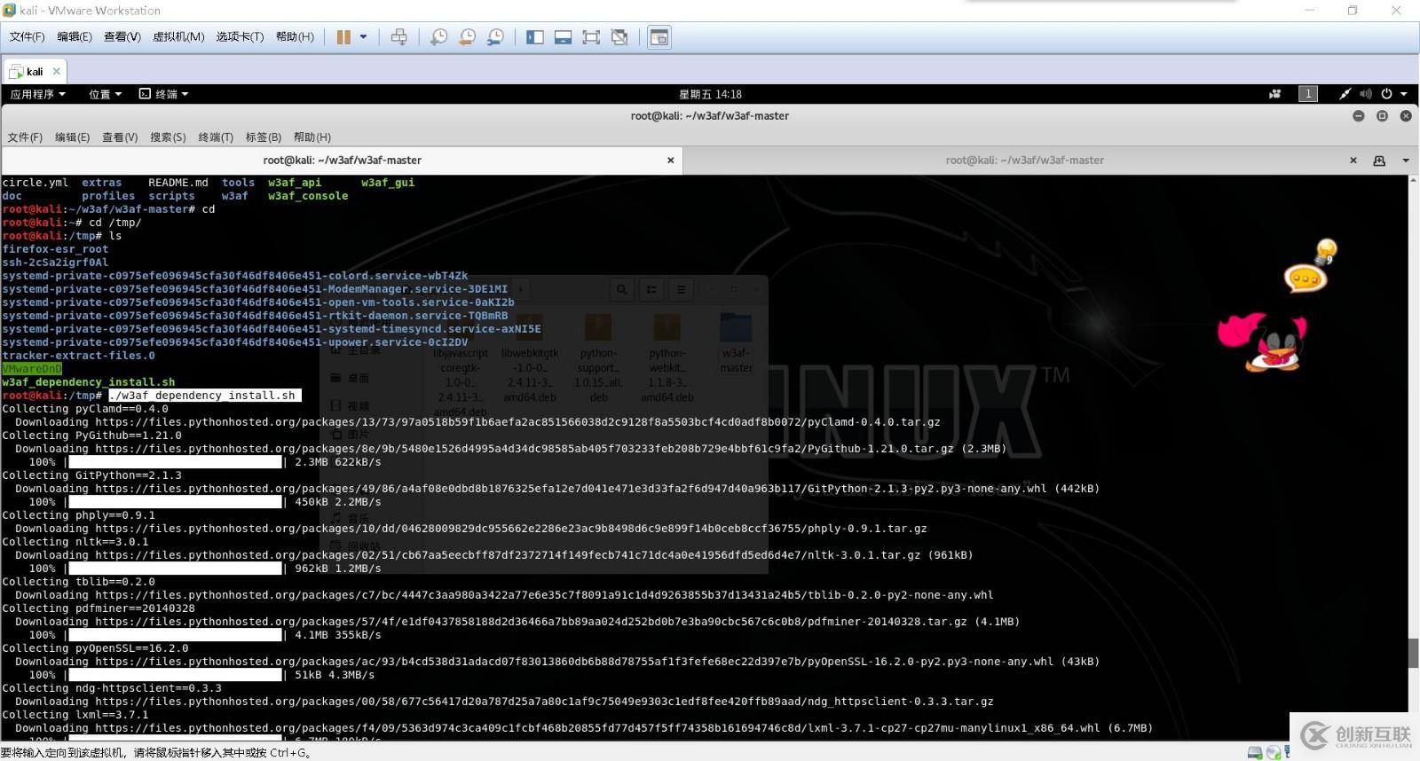Viewport: 1420px width, 761px height.
Task: Open terminal 终端(T) menu
Action: pyautogui.click(x=216, y=137)
